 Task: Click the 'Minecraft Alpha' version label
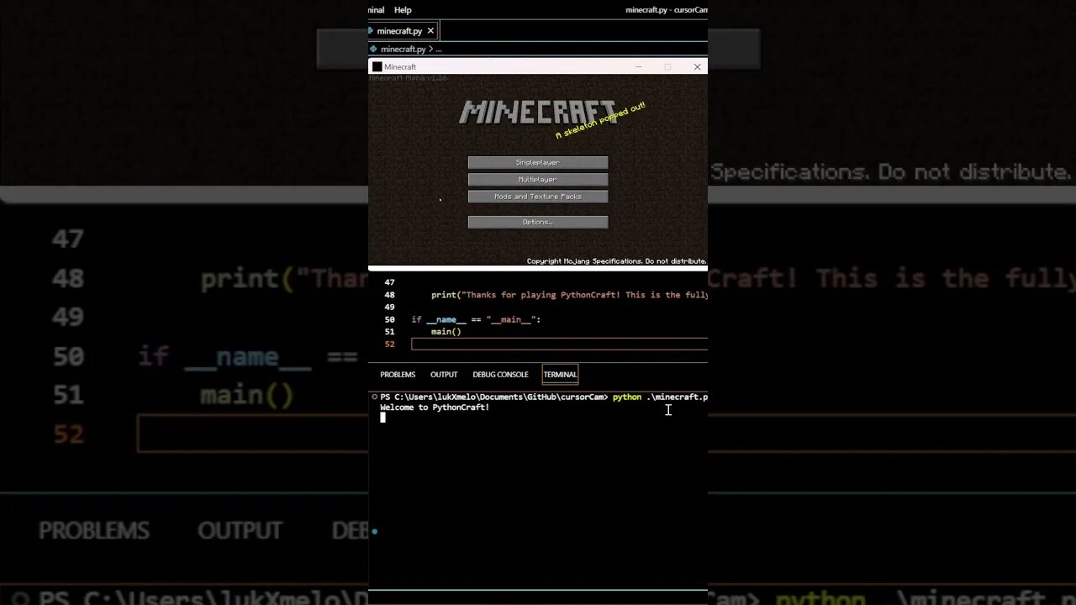point(409,78)
